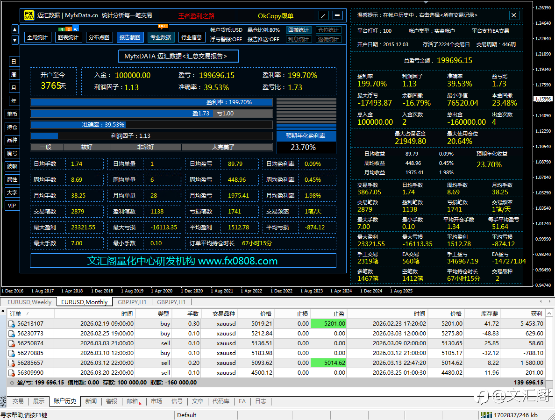Toggle the 大字 large font button
555x420 pixels.
click(x=12, y=192)
